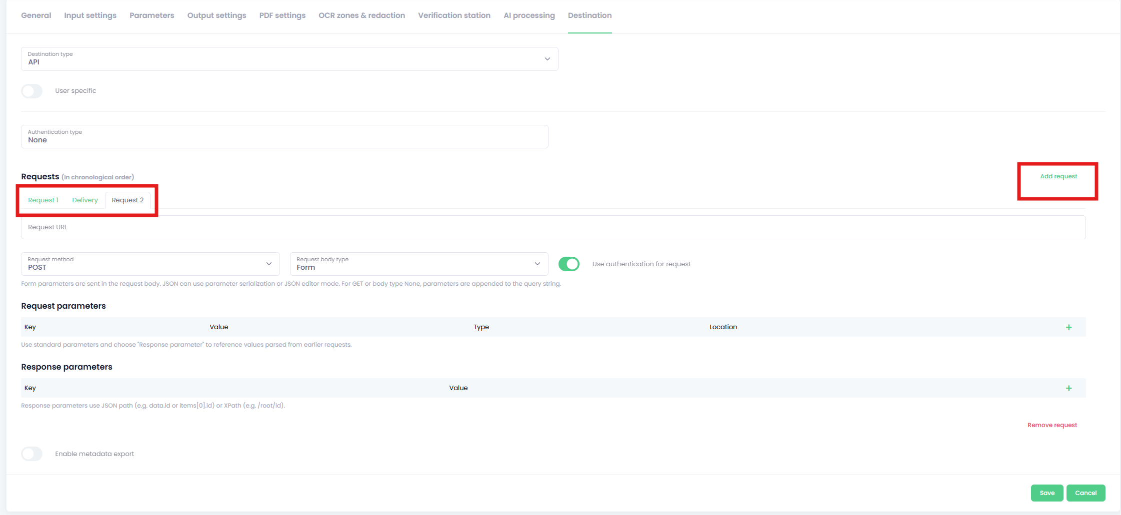Toggle the User specific switch
1121x515 pixels.
[32, 91]
